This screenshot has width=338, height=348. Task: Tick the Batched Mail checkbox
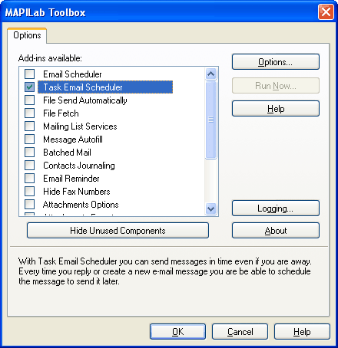click(x=29, y=153)
